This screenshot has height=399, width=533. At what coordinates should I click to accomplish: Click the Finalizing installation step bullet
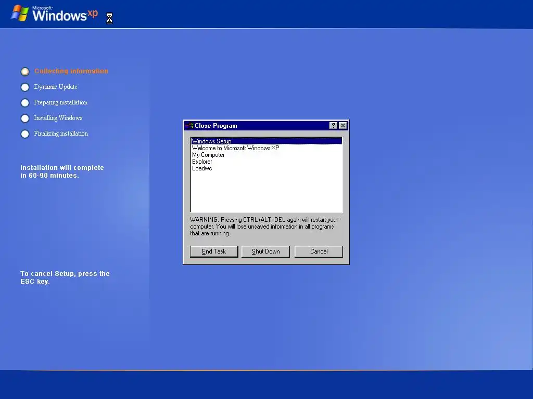25,134
